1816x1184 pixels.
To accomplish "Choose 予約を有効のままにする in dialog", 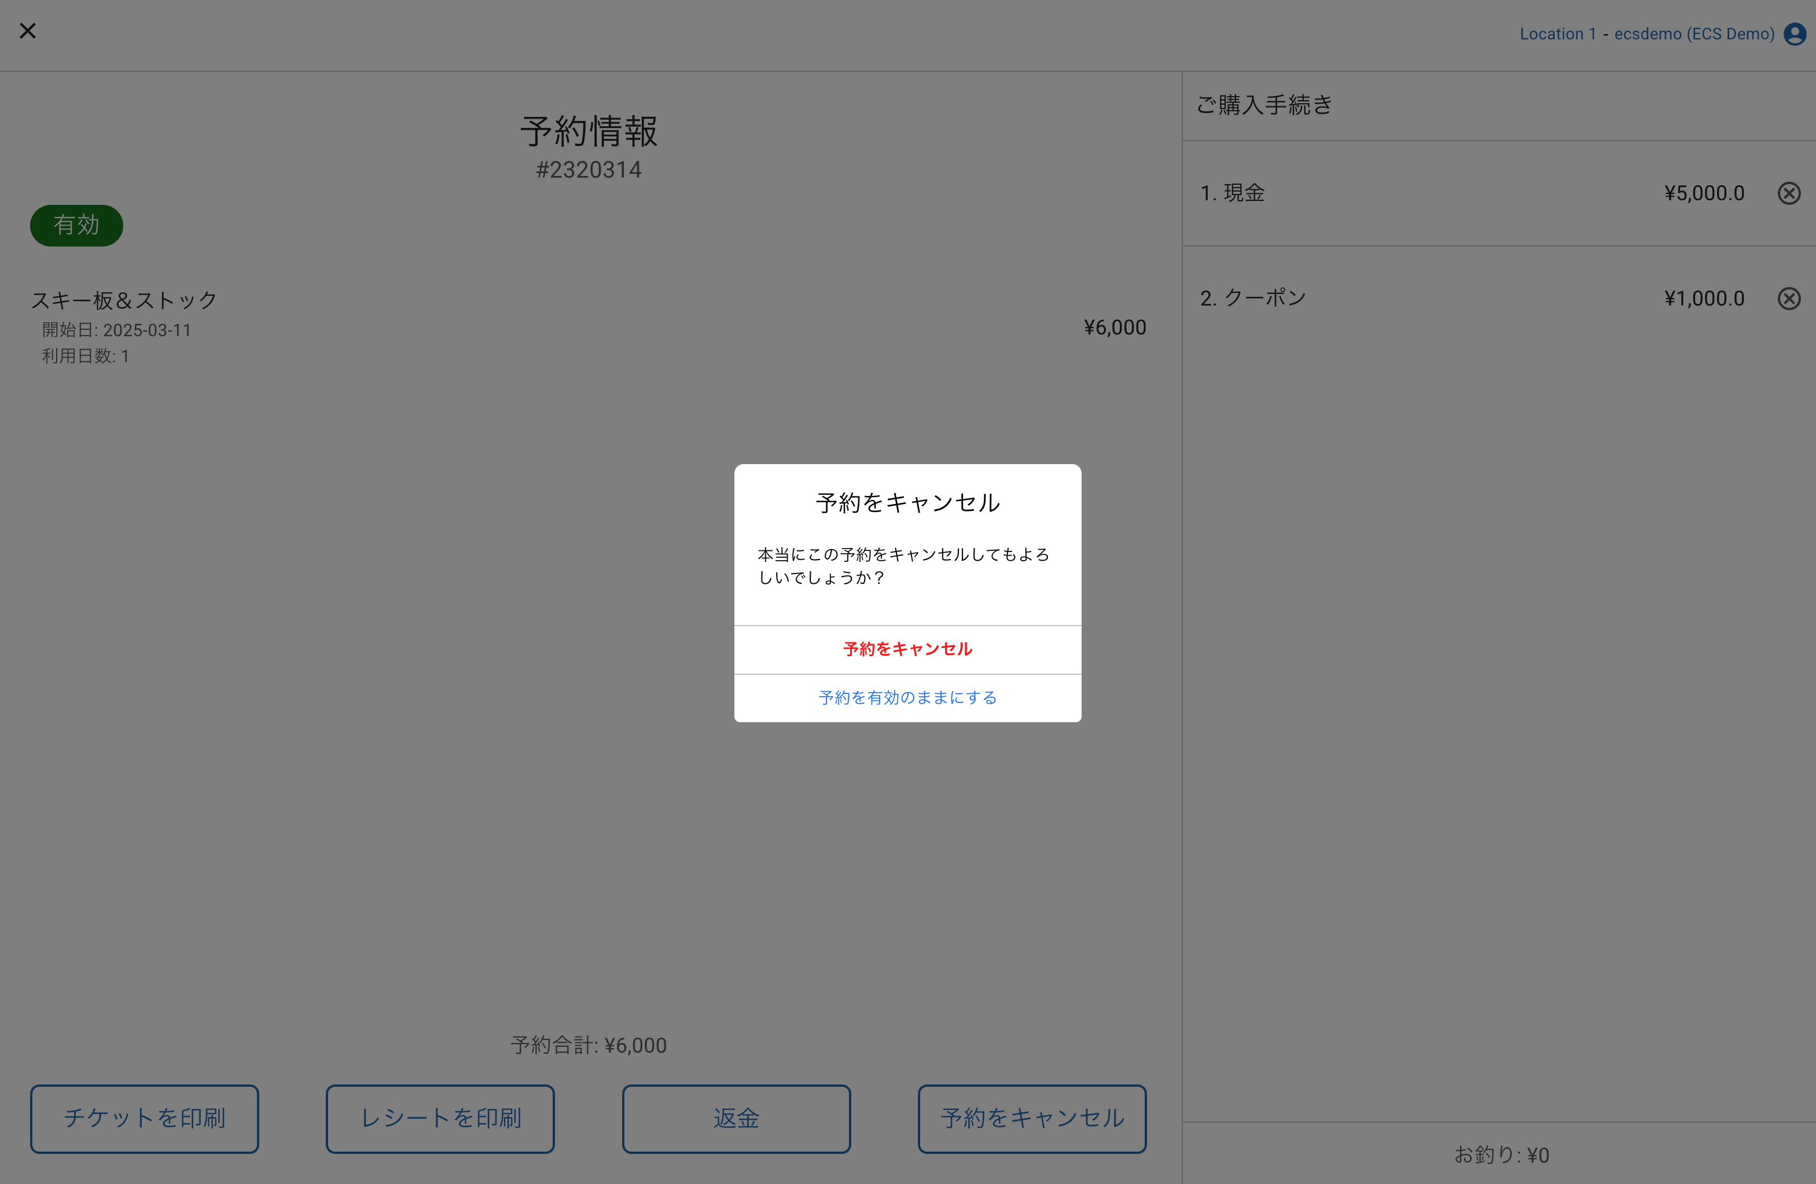I will pos(907,698).
